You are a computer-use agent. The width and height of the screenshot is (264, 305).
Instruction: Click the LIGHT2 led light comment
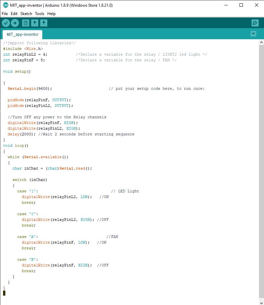coord(141,54)
